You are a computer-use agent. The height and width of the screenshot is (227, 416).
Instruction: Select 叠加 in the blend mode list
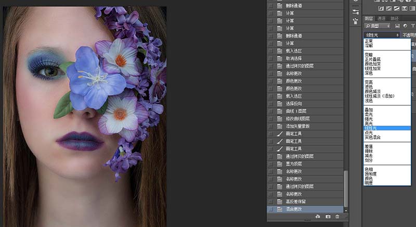point(368,110)
